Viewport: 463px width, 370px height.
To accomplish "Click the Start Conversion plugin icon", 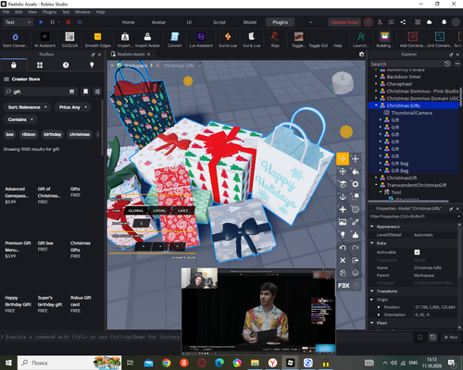I will pos(15,37).
